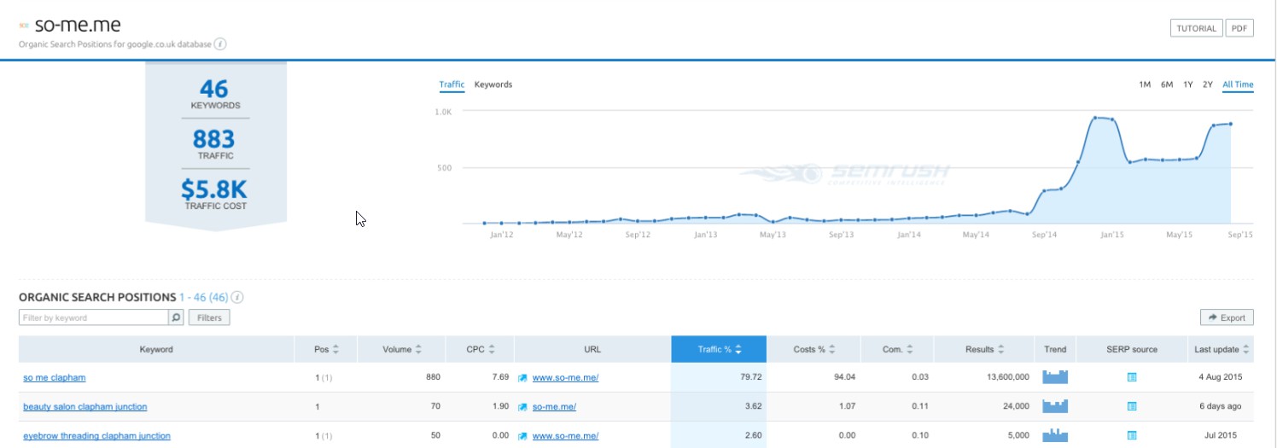This screenshot has width=1277, height=448.
Task: Sort table by Last update column
Action: [1222, 349]
